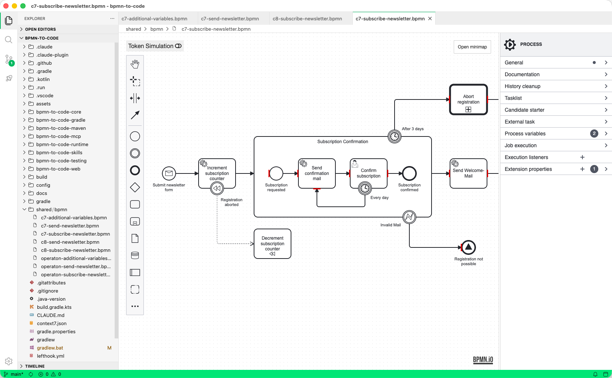The height and width of the screenshot is (378, 612).
Task: Select the Registration not possible end event
Action: tap(469, 247)
